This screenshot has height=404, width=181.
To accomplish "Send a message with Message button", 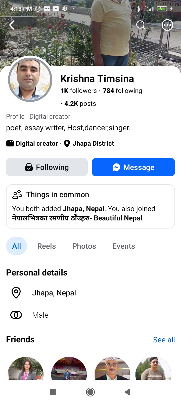I will click(133, 167).
